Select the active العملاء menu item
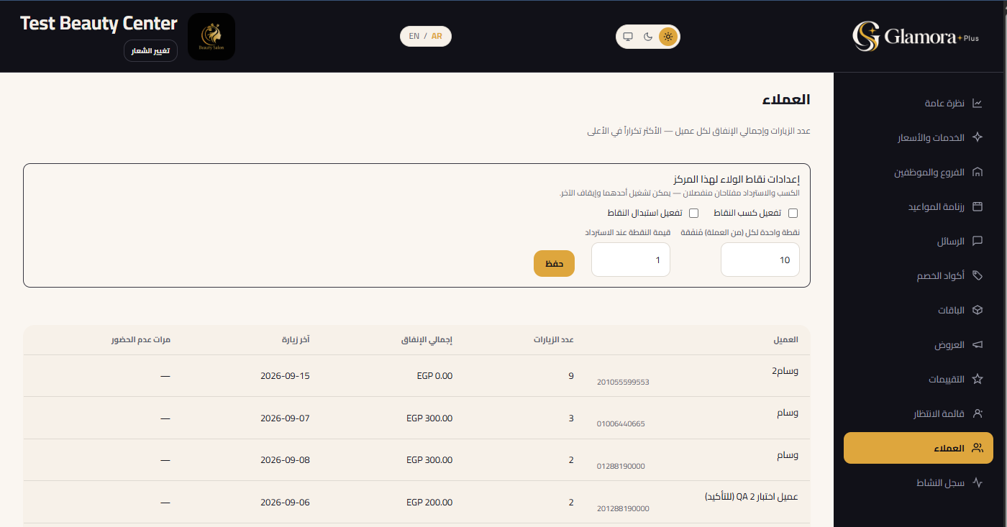This screenshot has height=527, width=1007. coord(918,448)
